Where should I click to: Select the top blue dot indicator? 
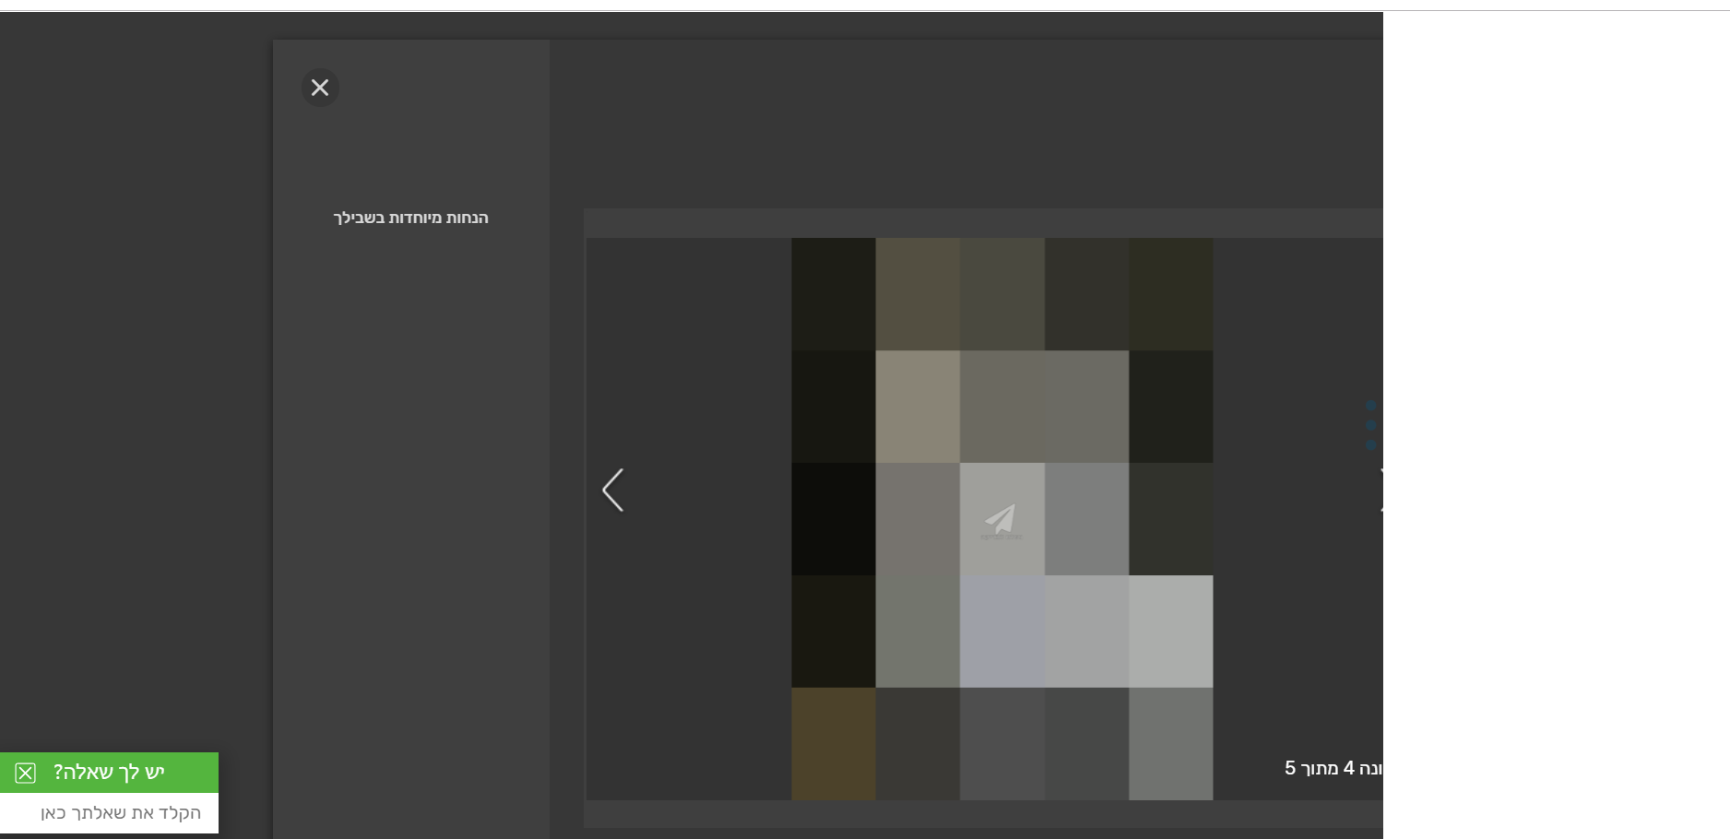click(1371, 406)
